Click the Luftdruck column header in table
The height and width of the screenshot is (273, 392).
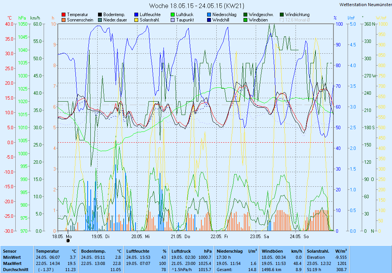point(181,251)
